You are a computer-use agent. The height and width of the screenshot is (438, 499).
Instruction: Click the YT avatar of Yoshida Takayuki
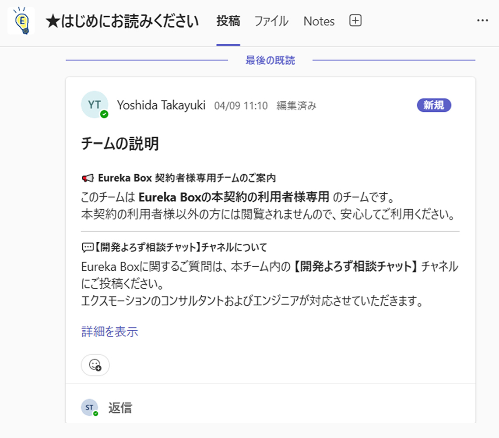95,105
